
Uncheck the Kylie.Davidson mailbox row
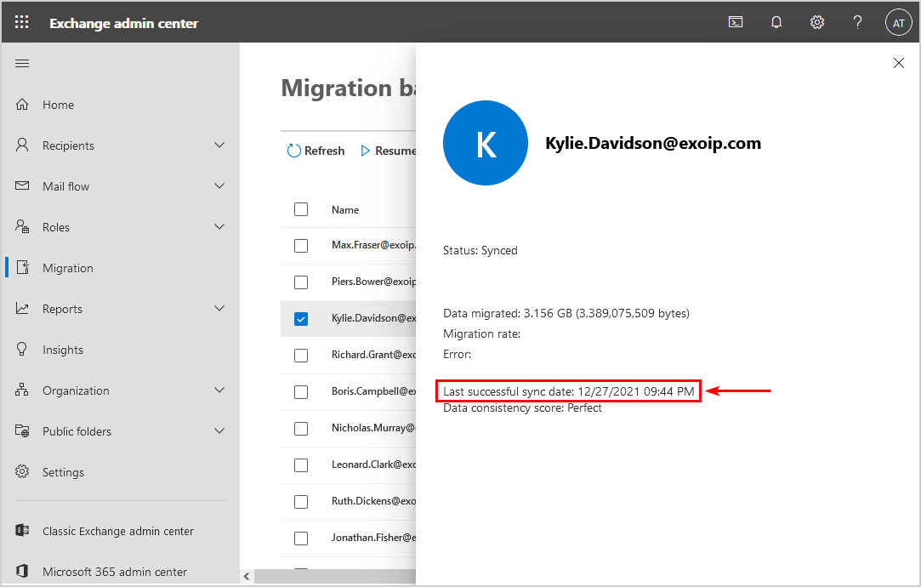tap(300, 318)
